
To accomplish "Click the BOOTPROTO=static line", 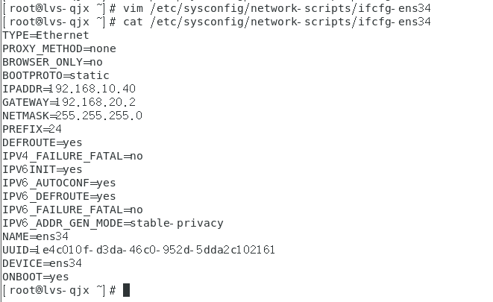I will [x=56, y=75].
